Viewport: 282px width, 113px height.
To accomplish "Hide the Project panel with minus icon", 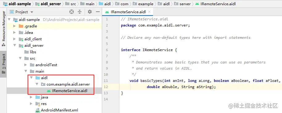I will pos(98,12).
